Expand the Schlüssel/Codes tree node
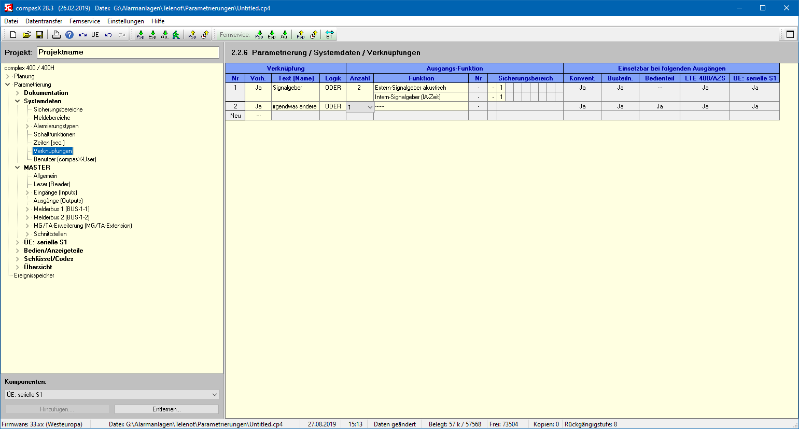 point(18,259)
